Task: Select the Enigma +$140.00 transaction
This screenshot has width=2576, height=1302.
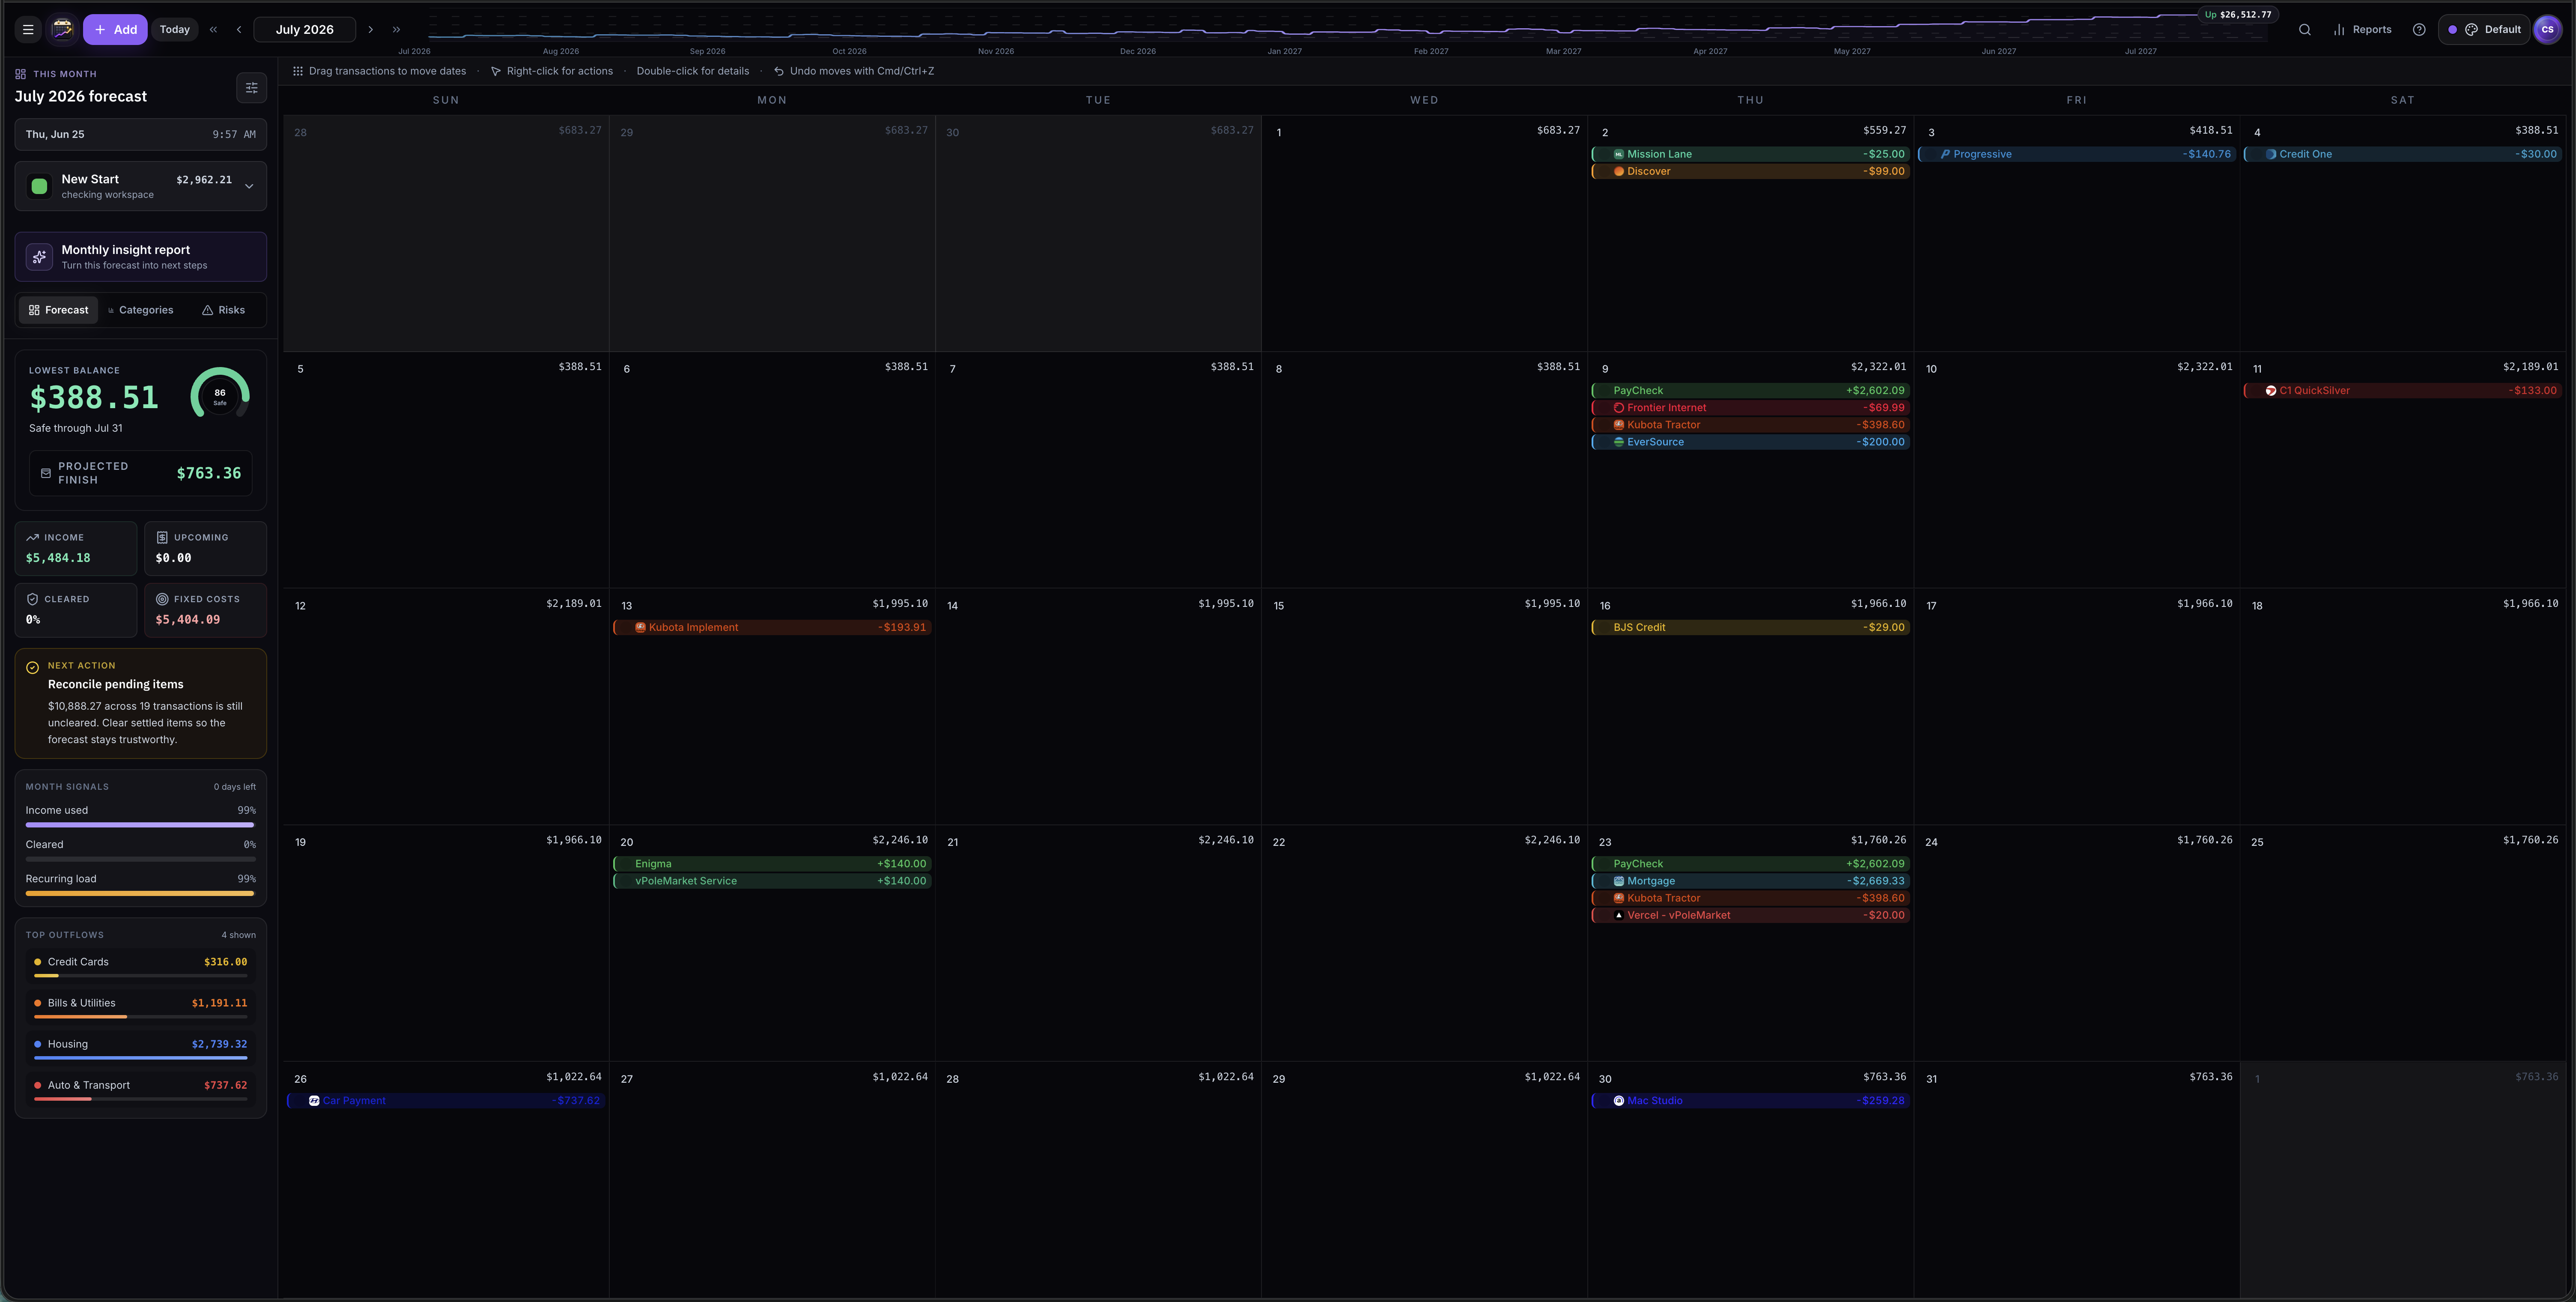Action: pyautogui.click(x=772, y=864)
